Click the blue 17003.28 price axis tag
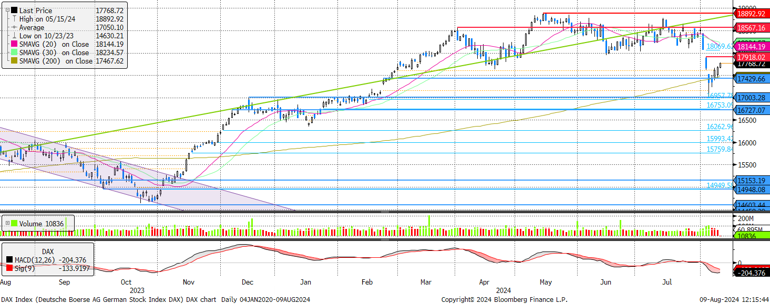770x304 pixels. tap(751, 98)
